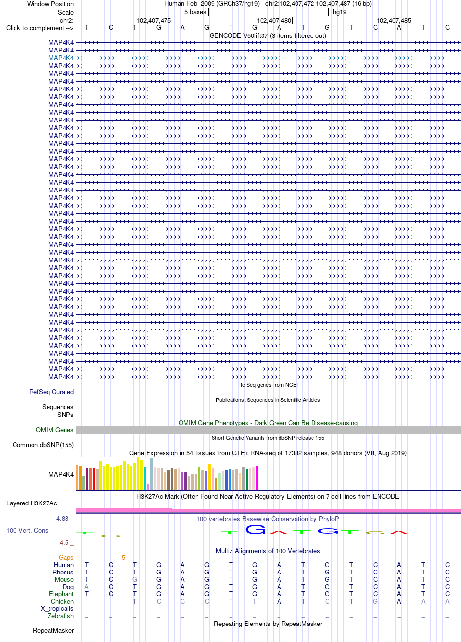Screen dimensions: 461x642
Task: Click the orange 5 in Gaps row
Action: coord(123,557)
